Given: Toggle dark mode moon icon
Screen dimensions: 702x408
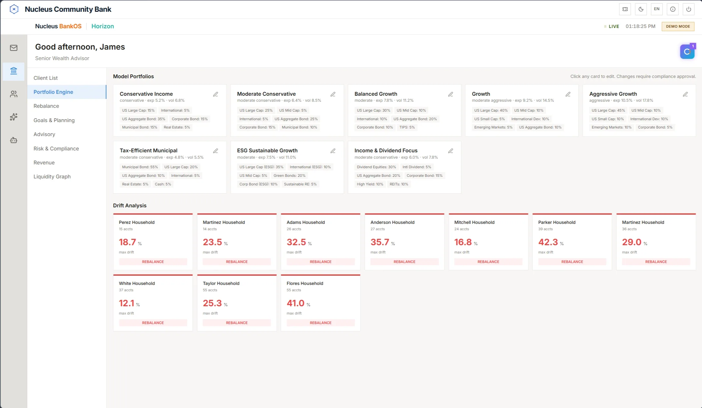Looking at the screenshot, I should (641, 9).
